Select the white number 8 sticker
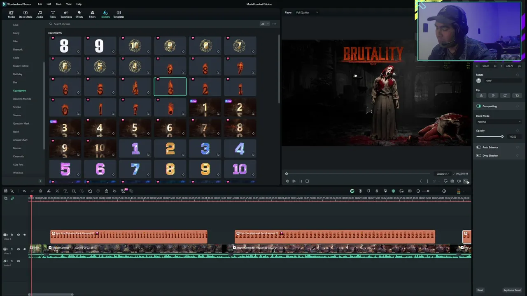527x296 pixels. click(65, 45)
